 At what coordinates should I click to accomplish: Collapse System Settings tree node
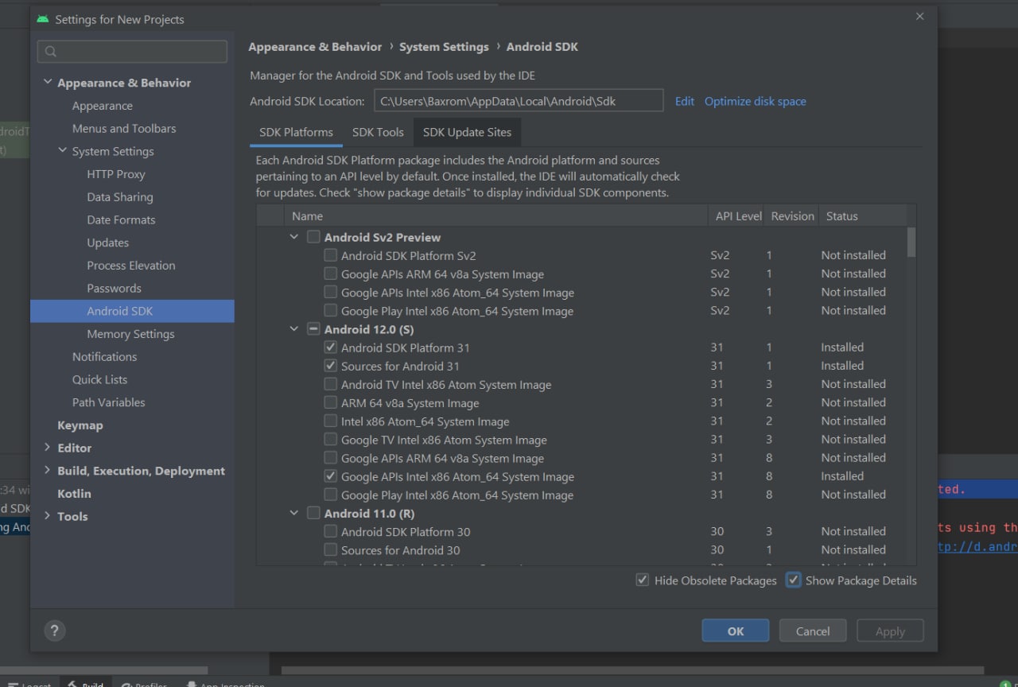(63, 150)
